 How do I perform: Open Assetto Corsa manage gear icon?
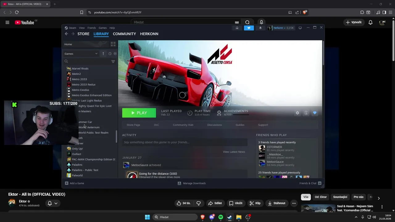tap(297, 113)
